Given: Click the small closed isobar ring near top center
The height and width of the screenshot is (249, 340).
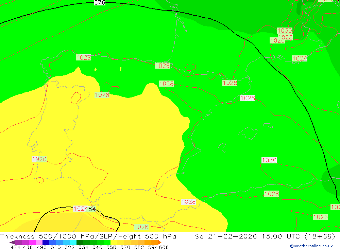Looking at the screenshot, I should tap(191, 67).
